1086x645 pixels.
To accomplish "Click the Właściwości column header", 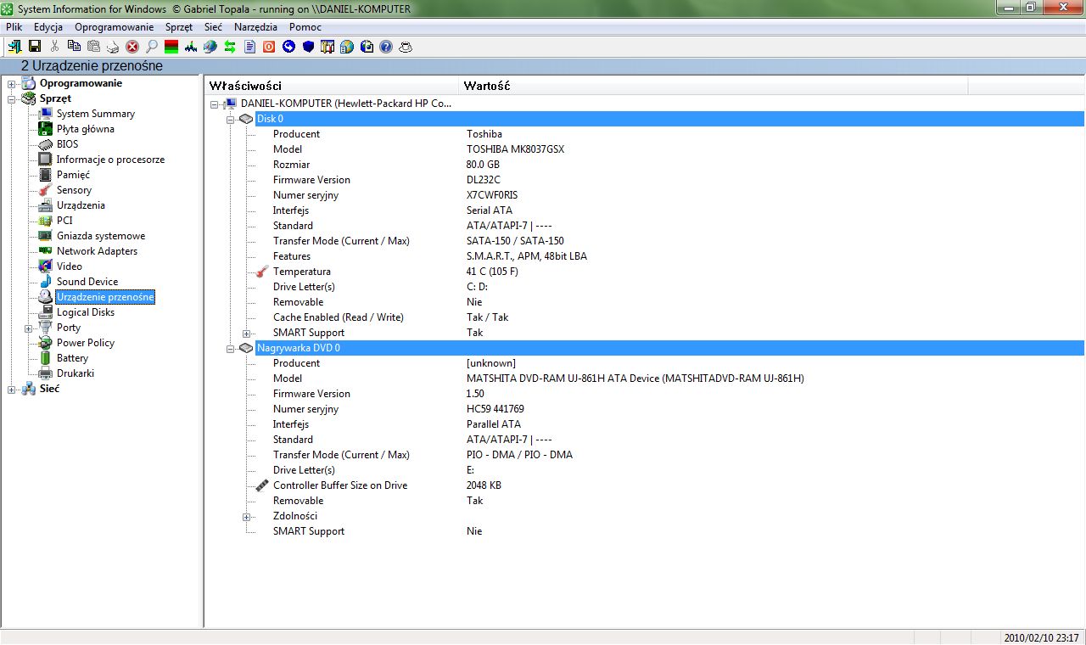I will coord(245,86).
